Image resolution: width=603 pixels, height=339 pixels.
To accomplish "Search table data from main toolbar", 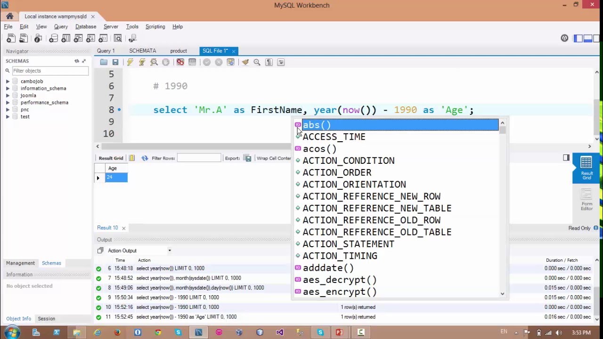I will tap(118, 38).
